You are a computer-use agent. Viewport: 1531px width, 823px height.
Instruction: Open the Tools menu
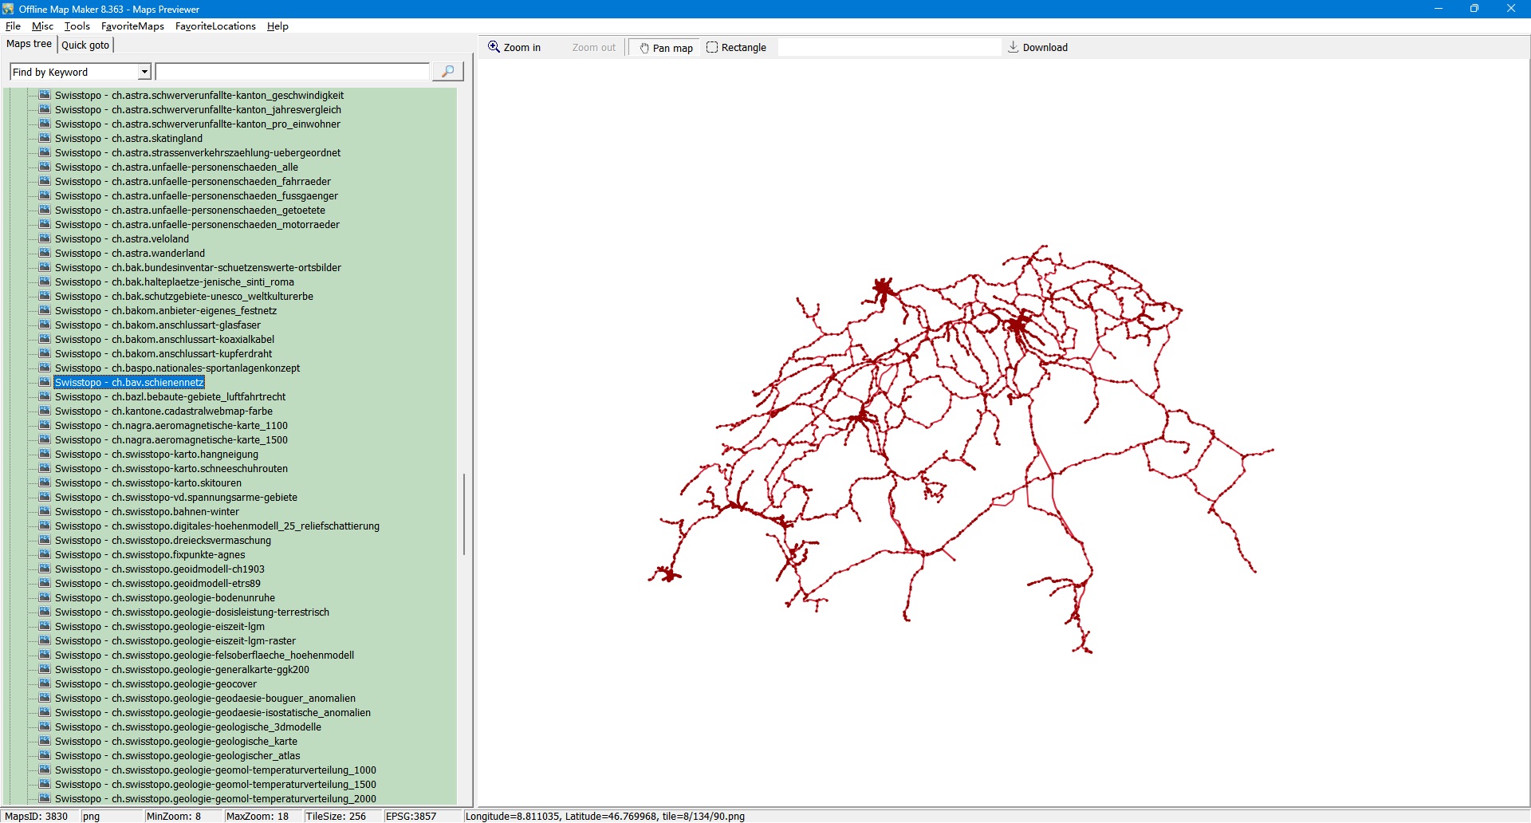[x=77, y=26]
